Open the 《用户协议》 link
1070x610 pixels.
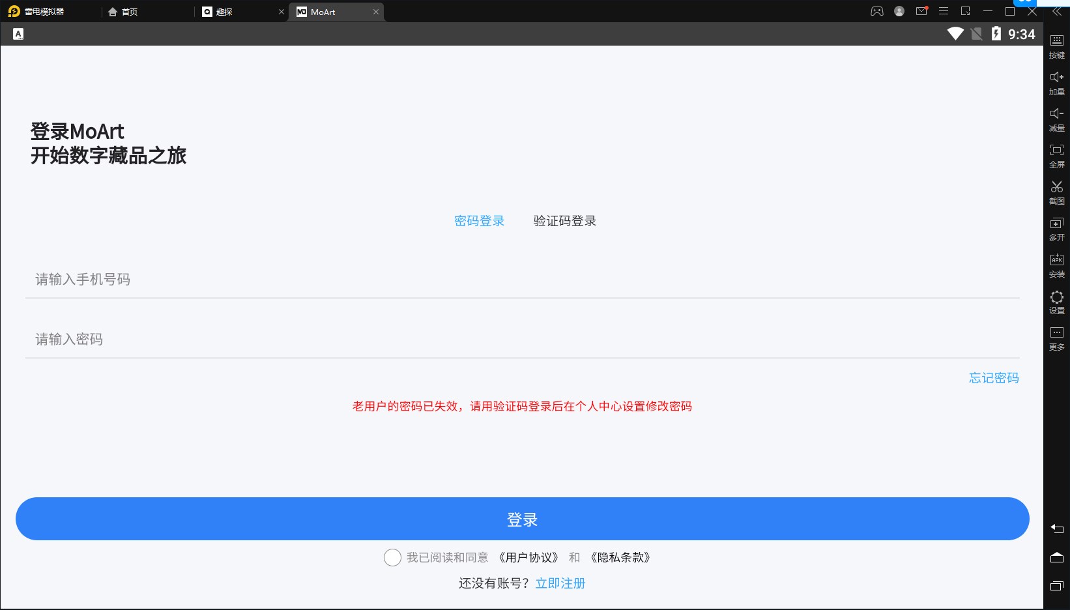pyautogui.click(x=528, y=558)
